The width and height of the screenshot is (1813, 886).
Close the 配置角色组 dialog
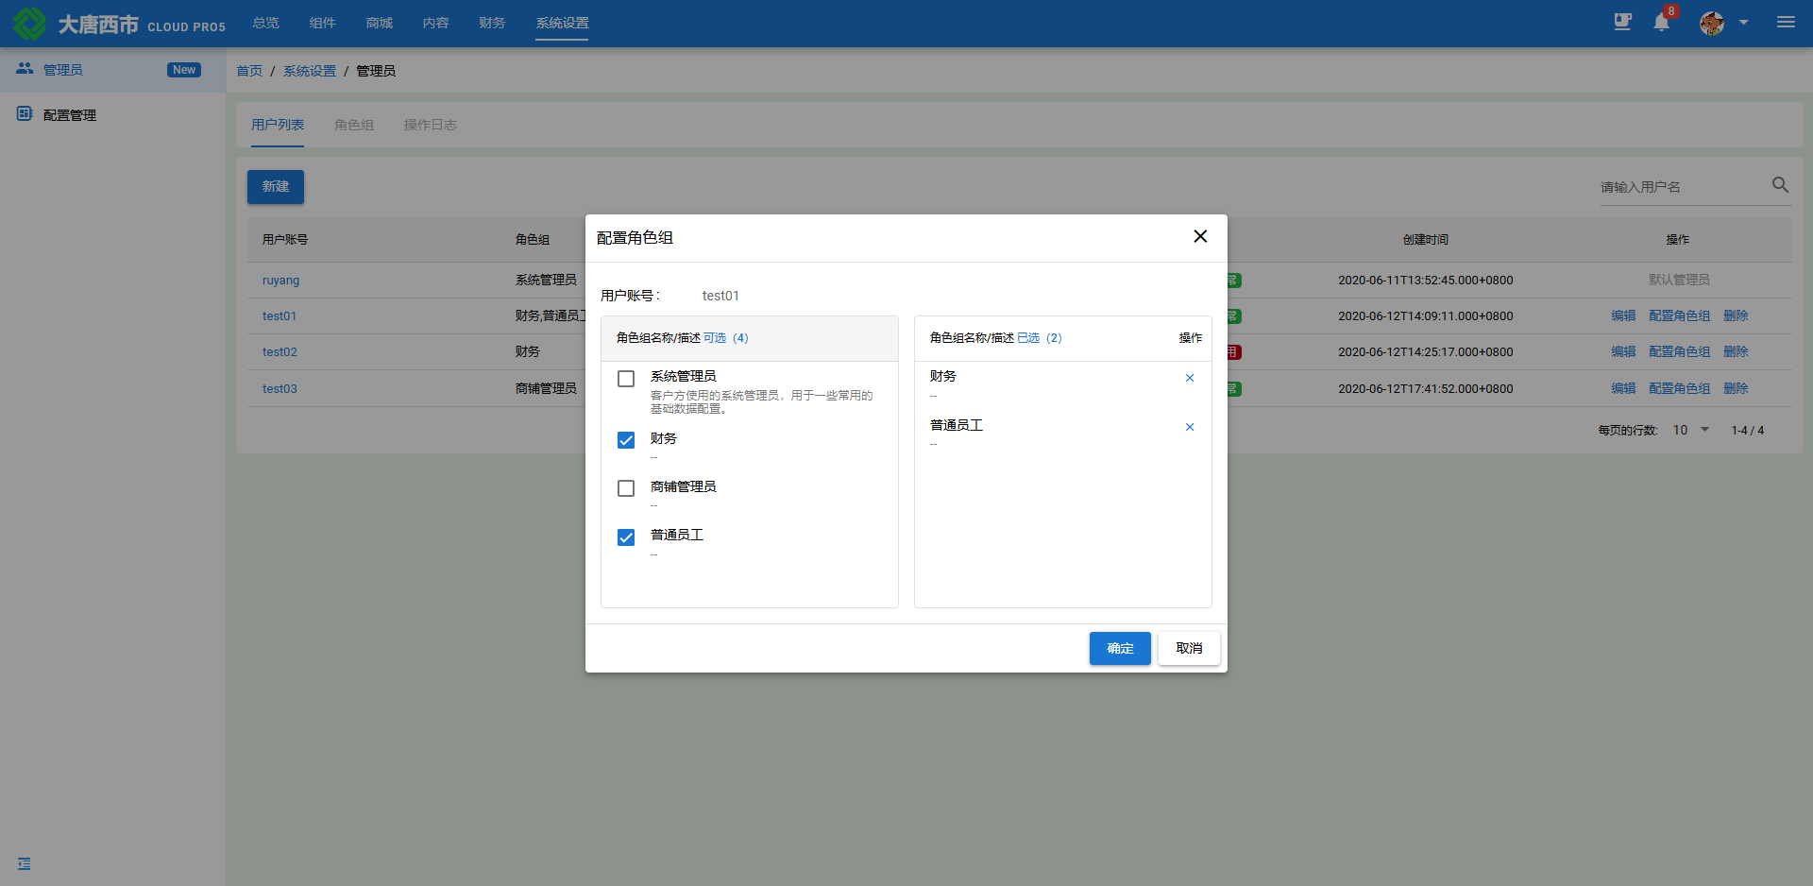coord(1200,236)
